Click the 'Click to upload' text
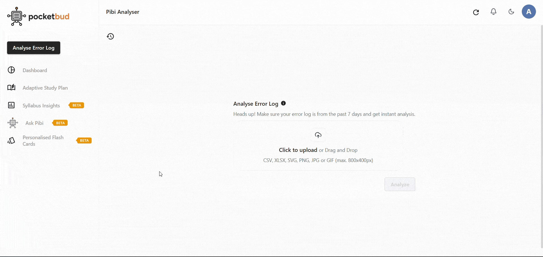Viewport: 543px width, 257px height. pos(298,150)
